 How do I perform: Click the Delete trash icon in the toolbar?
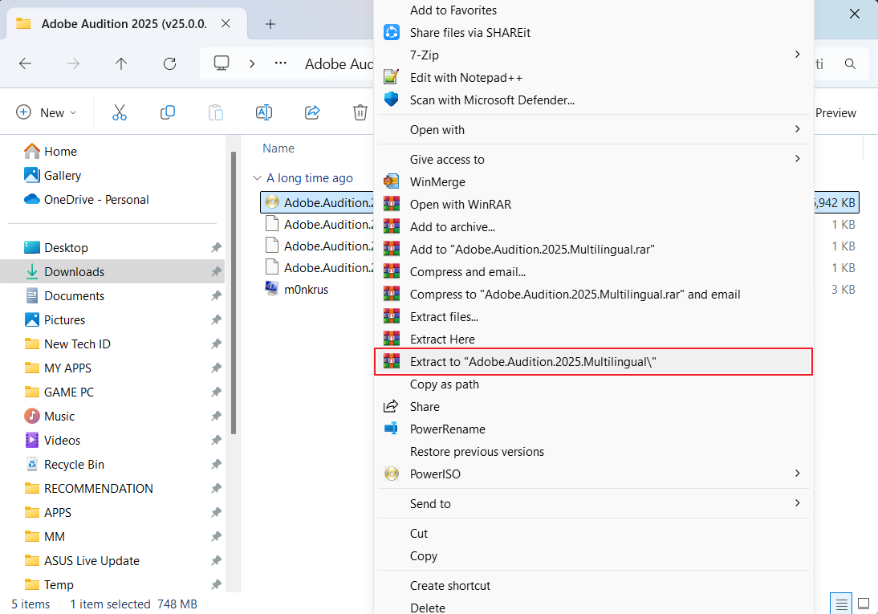click(x=360, y=112)
